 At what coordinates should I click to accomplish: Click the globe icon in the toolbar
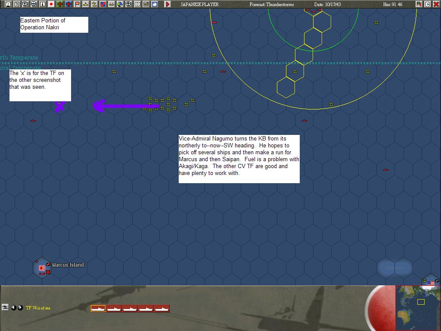[120, 4]
